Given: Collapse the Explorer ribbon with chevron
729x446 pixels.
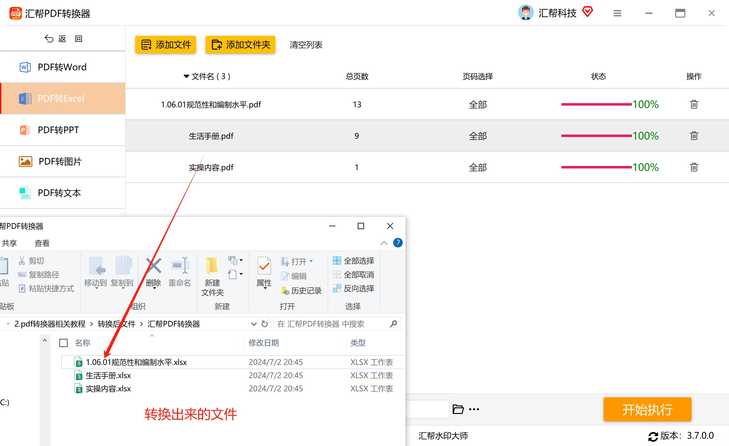Looking at the screenshot, I should (384, 243).
